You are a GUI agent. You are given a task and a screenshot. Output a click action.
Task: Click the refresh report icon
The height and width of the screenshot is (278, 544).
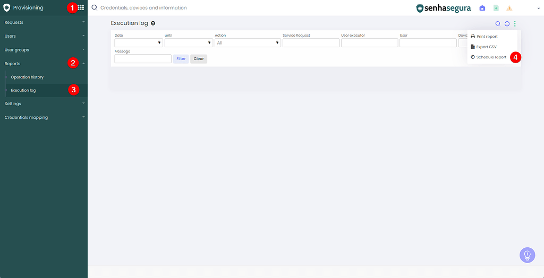(507, 23)
